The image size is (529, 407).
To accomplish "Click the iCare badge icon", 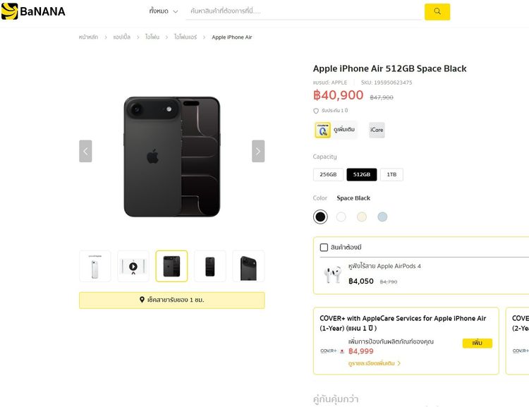I will click(x=377, y=130).
